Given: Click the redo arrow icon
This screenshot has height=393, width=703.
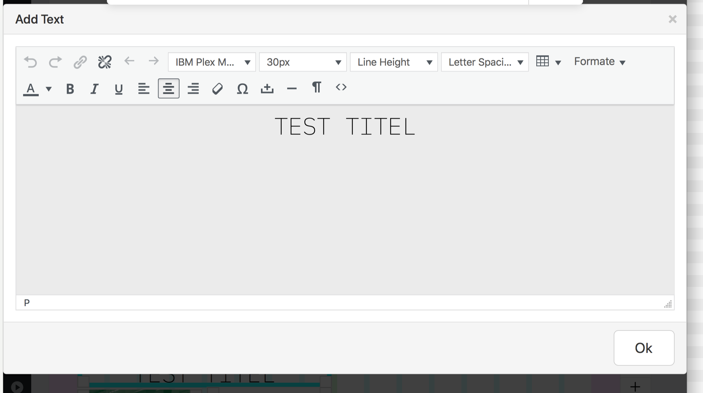Looking at the screenshot, I should (55, 62).
